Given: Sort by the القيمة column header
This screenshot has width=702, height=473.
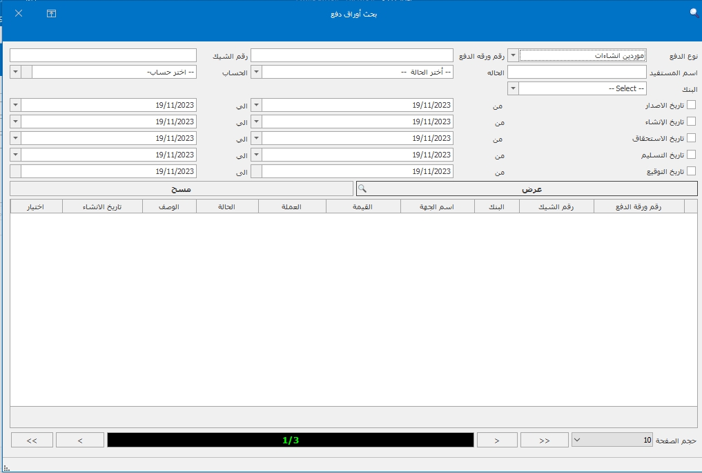Looking at the screenshot, I should (362, 206).
